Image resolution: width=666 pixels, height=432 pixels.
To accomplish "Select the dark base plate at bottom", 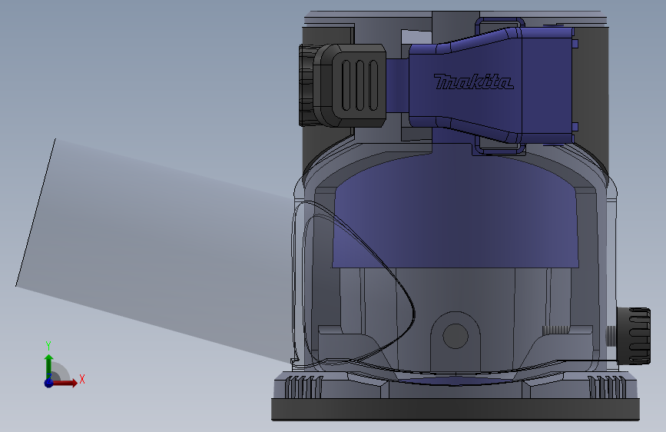I will click(456, 410).
